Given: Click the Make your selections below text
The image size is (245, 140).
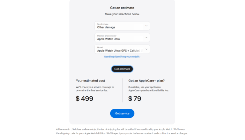Looking at the screenshot, I should click(x=122, y=14).
